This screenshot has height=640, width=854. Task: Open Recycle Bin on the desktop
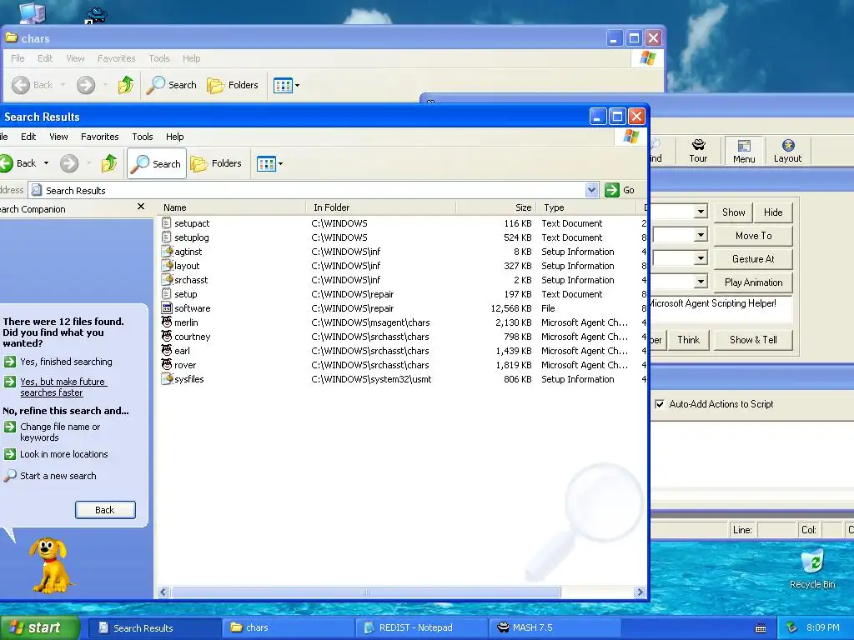pos(812,568)
